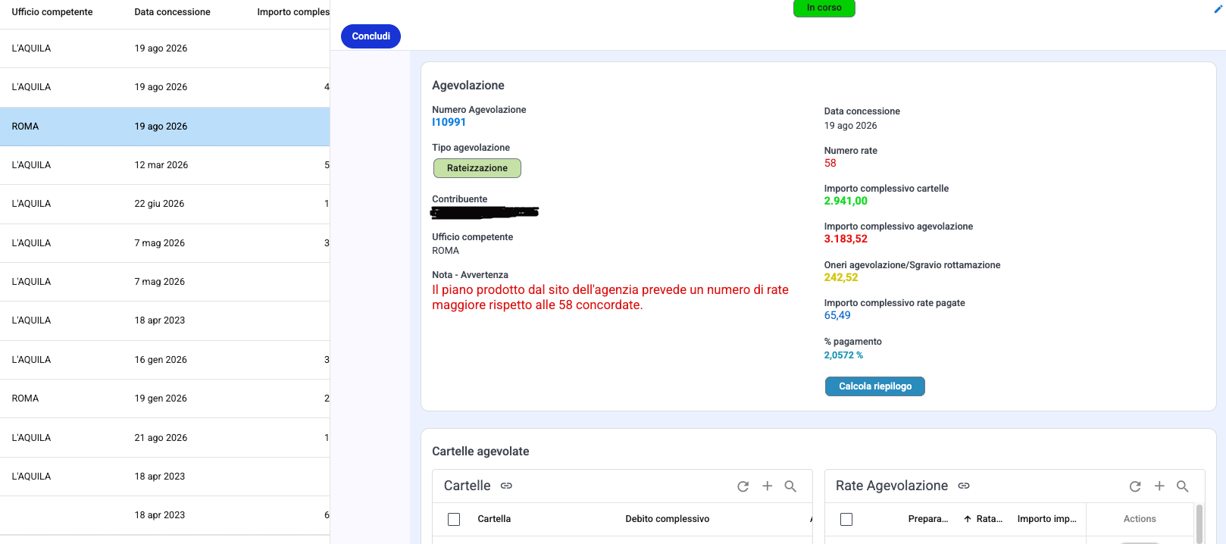Click the pencil edit icon at top right
The height and width of the screenshot is (544, 1226).
(x=1218, y=9)
